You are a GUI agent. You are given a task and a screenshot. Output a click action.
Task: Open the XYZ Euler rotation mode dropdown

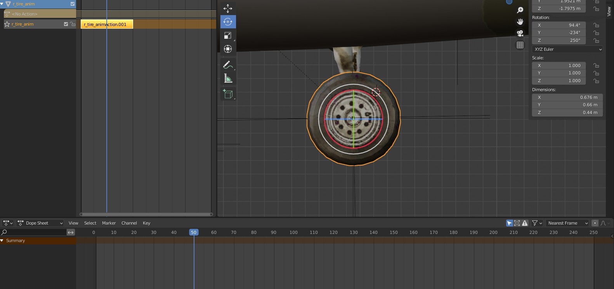(x=567, y=49)
